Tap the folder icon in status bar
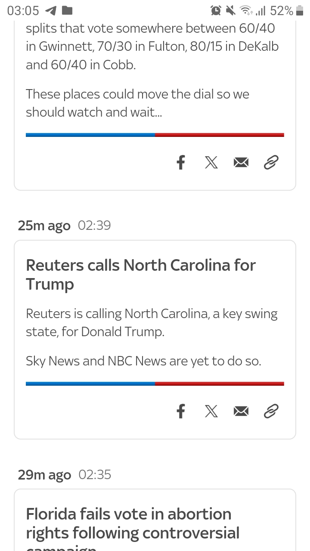Viewport: 310px width, 551px height. point(67,11)
